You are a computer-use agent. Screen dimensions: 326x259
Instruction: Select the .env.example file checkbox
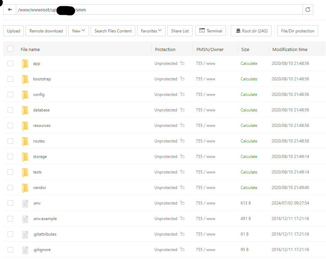pos(10,219)
